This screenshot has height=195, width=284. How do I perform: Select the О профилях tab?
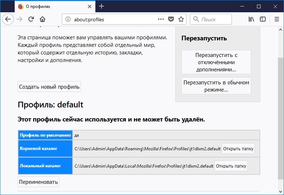[x=55, y=6]
